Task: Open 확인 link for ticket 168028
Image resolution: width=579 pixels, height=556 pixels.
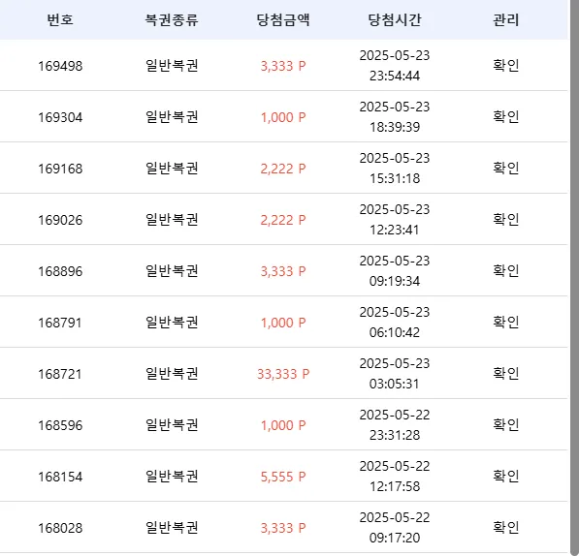Action: [x=506, y=527]
